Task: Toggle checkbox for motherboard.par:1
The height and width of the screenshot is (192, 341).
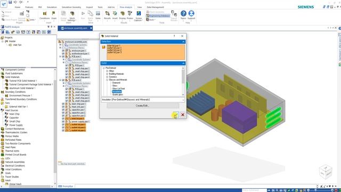Action: 63,53
